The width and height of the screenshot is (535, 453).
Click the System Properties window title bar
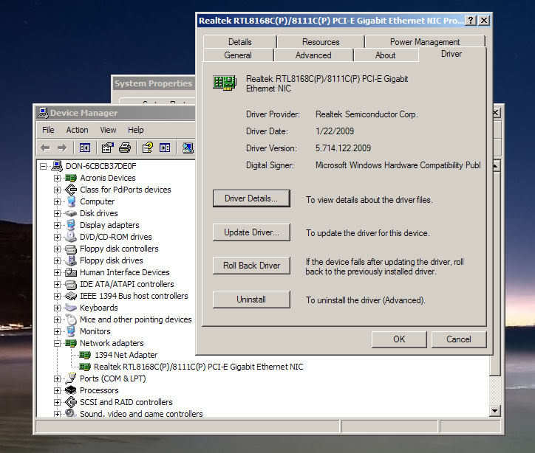[154, 83]
